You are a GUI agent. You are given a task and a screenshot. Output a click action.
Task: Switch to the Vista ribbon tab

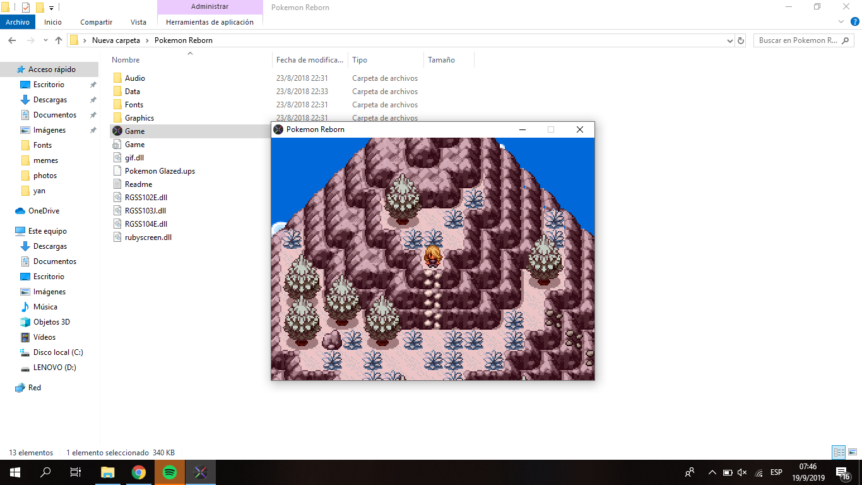click(138, 22)
